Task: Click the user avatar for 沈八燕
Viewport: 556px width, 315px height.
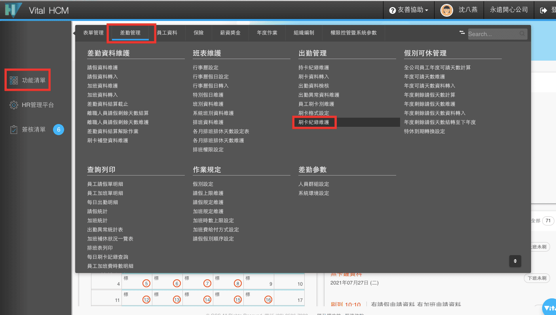Action: (x=446, y=10)
